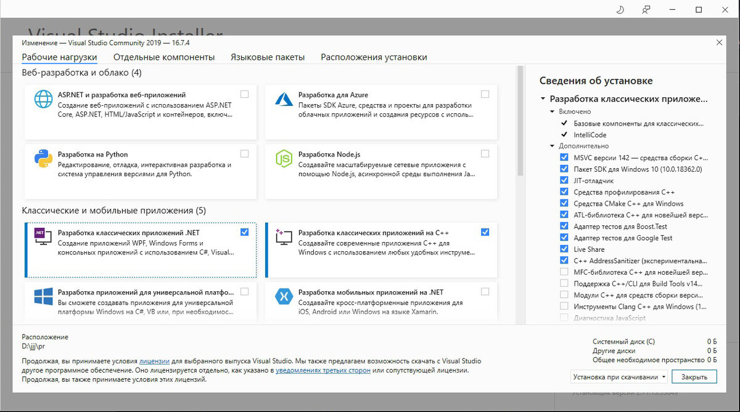The height and width of the screenshot is (412, 740).
Task: Open the лицензии link
Action: [155, 362]
